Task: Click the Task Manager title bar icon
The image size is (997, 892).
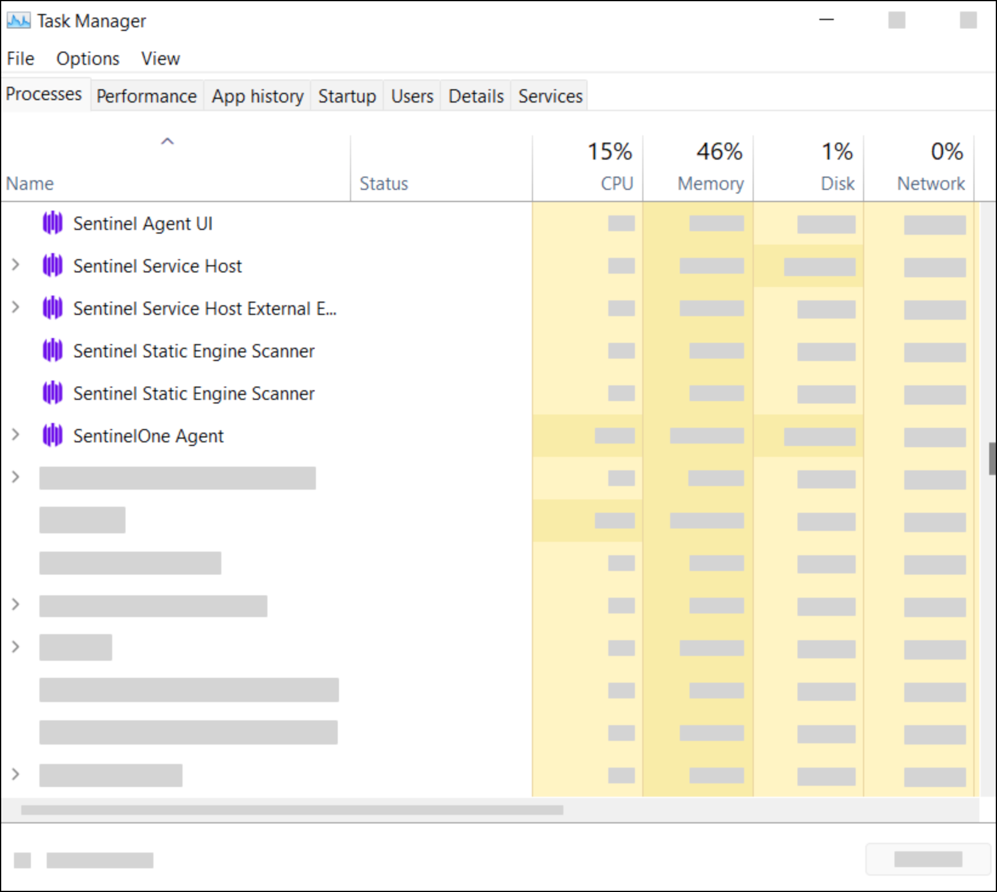Action: click(18, 21)
